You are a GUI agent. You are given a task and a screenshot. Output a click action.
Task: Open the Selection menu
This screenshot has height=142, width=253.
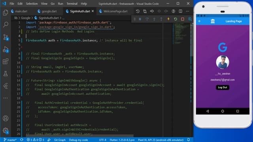32,4
